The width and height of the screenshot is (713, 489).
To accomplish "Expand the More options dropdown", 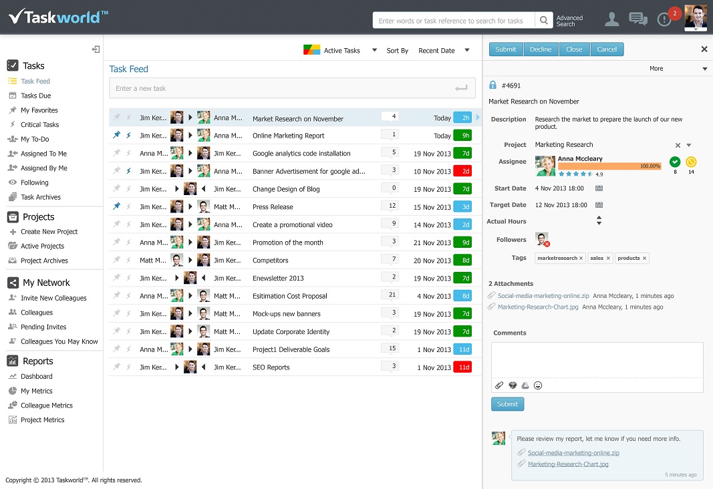I will (705, 69).
